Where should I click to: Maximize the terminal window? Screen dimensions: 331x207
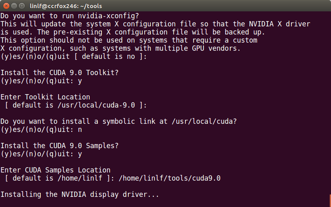(x=22, y=6)
